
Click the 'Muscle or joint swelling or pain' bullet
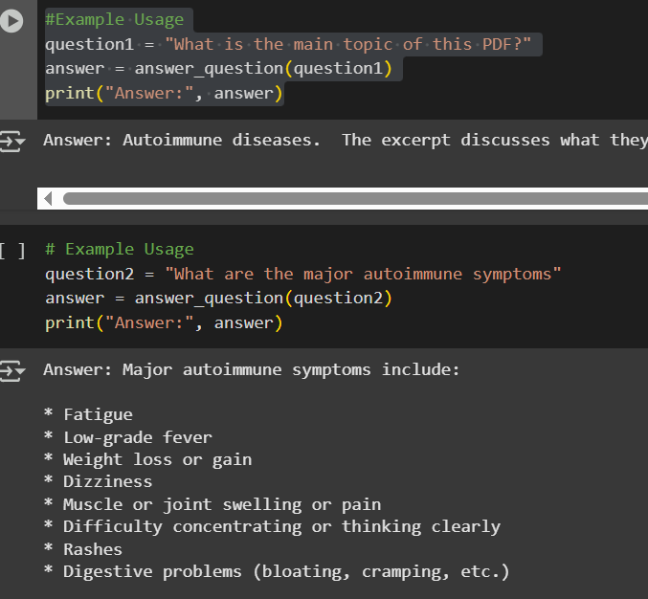[x=212, y=505]
